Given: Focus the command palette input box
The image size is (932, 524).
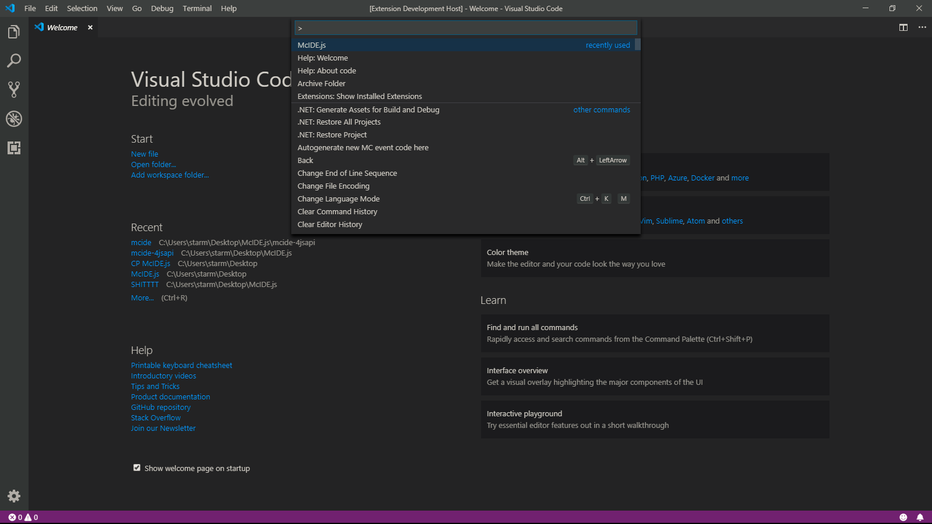Looking at the screenshot, I should pyautogui.click(x=466, y=28).
